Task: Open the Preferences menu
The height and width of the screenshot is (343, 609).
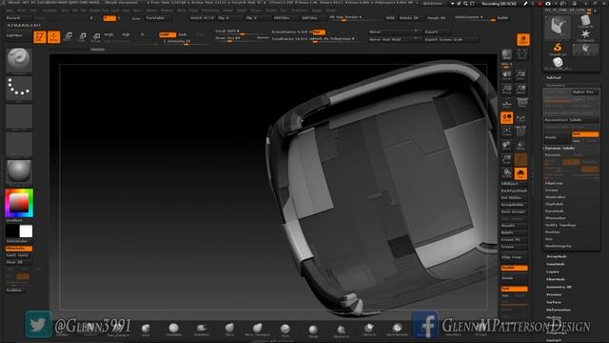Action: 210,10
